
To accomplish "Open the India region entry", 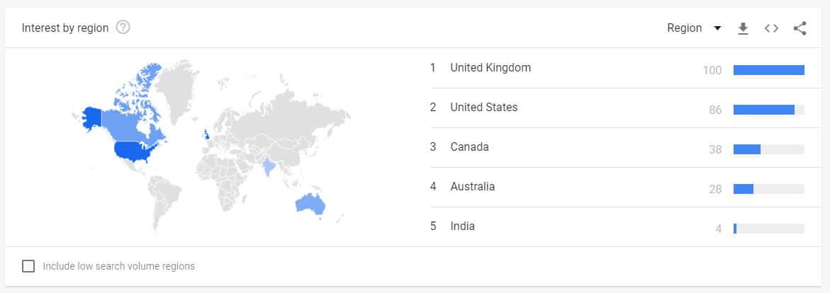I will pos(462,226).
